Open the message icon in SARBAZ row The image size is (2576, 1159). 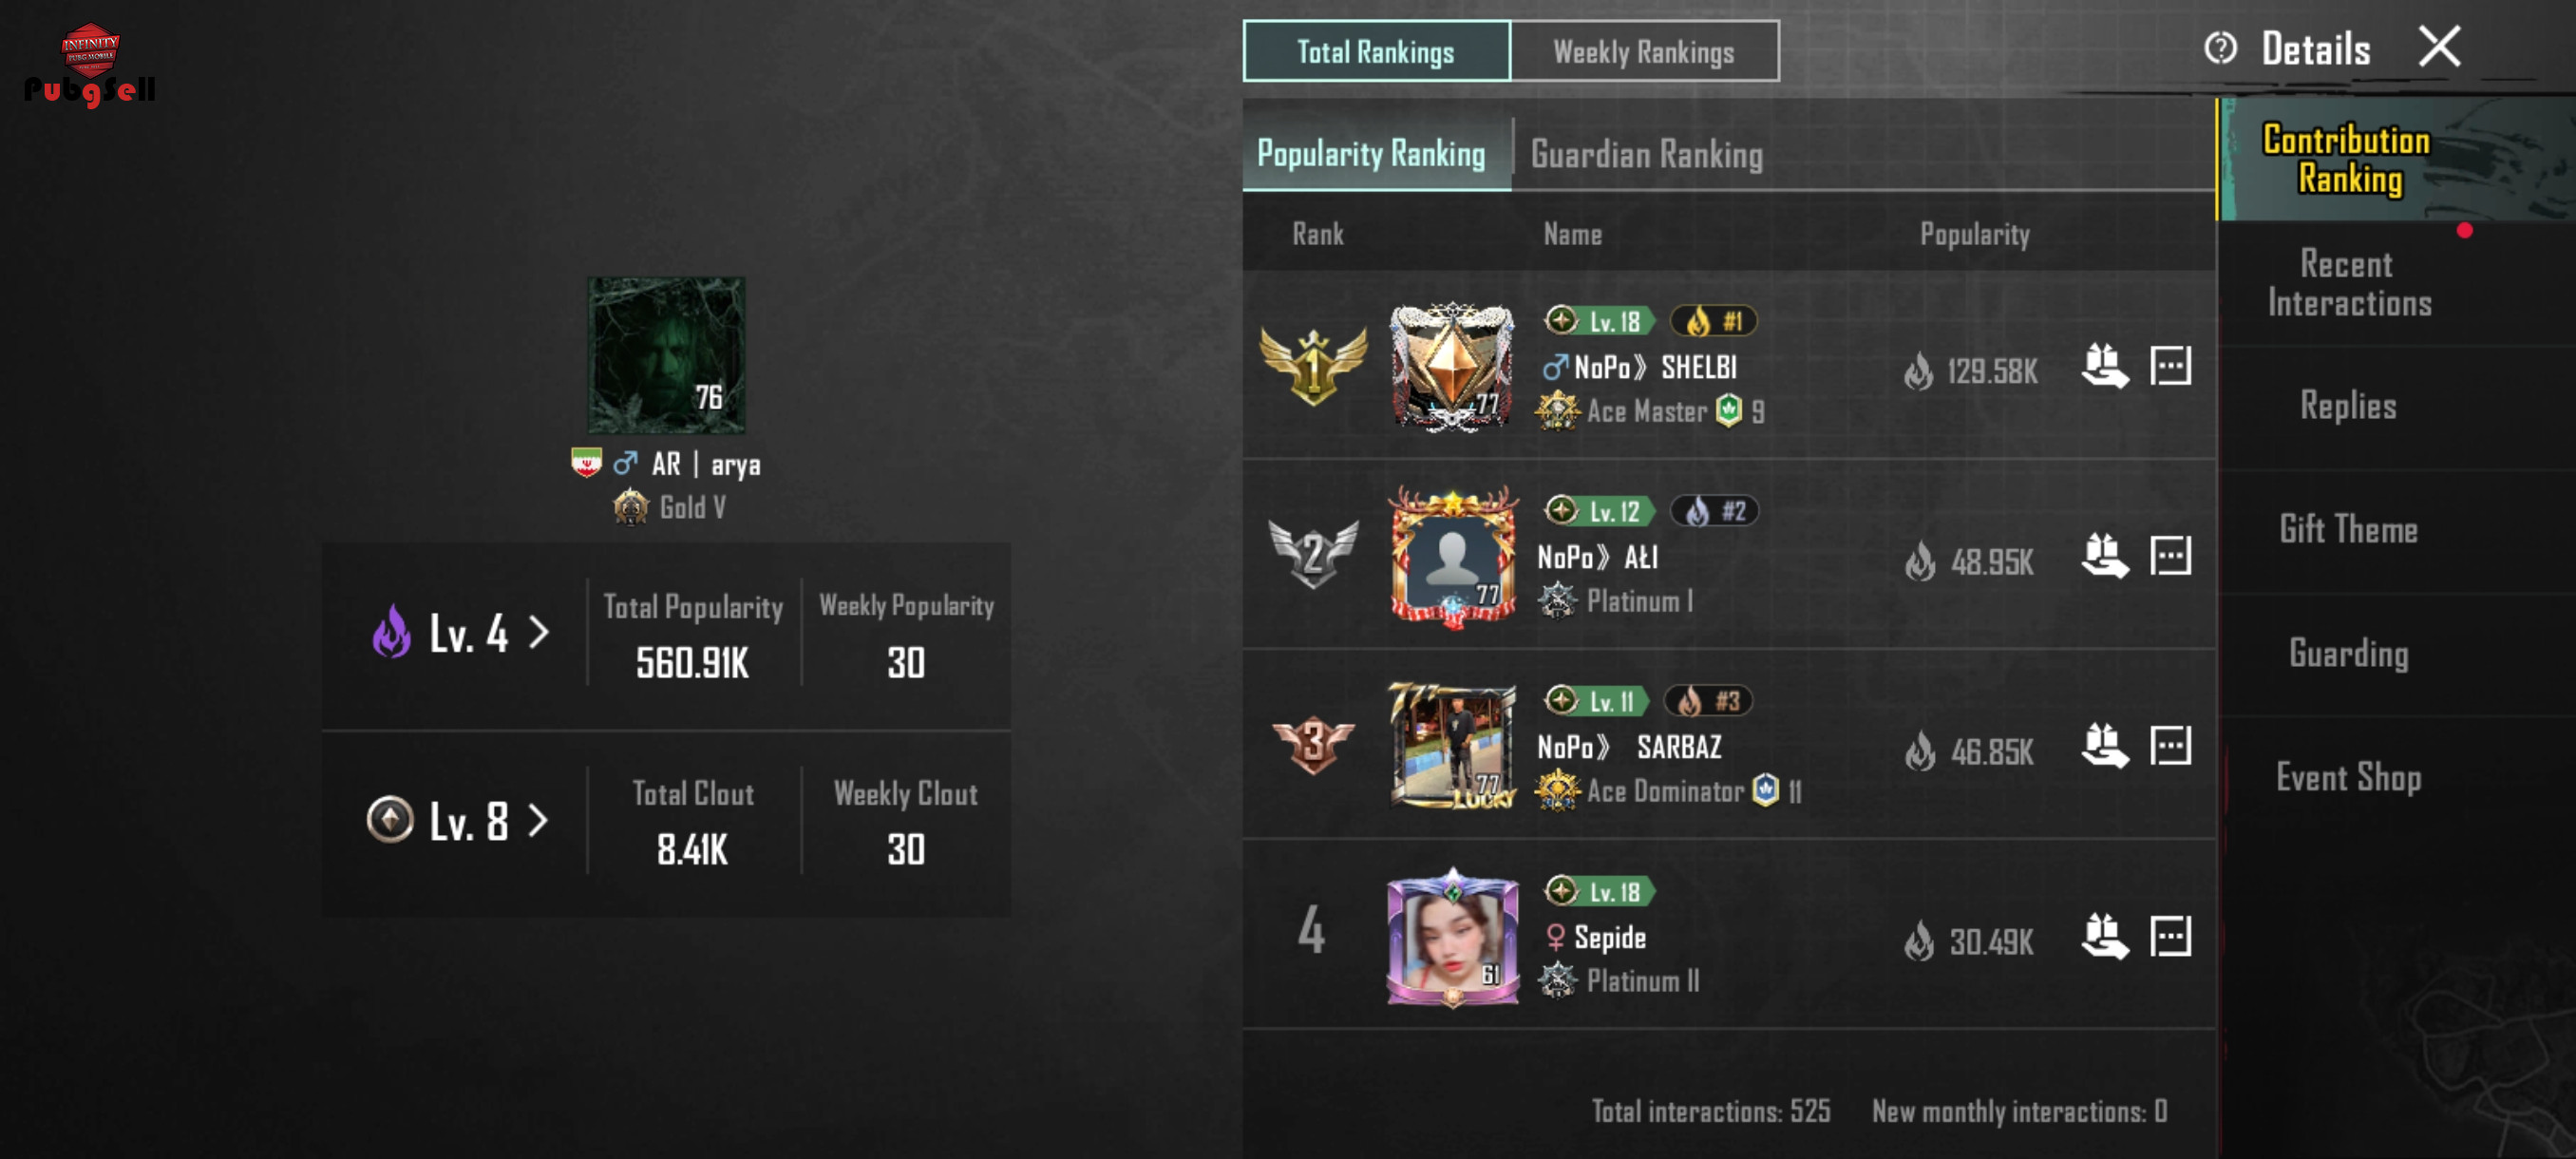pos(2170,746)
